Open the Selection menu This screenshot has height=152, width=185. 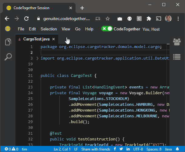tap(49, 29)
